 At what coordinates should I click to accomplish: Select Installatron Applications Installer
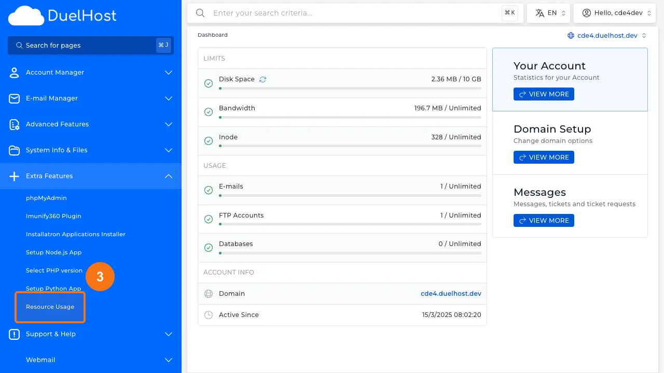[76, 234]
